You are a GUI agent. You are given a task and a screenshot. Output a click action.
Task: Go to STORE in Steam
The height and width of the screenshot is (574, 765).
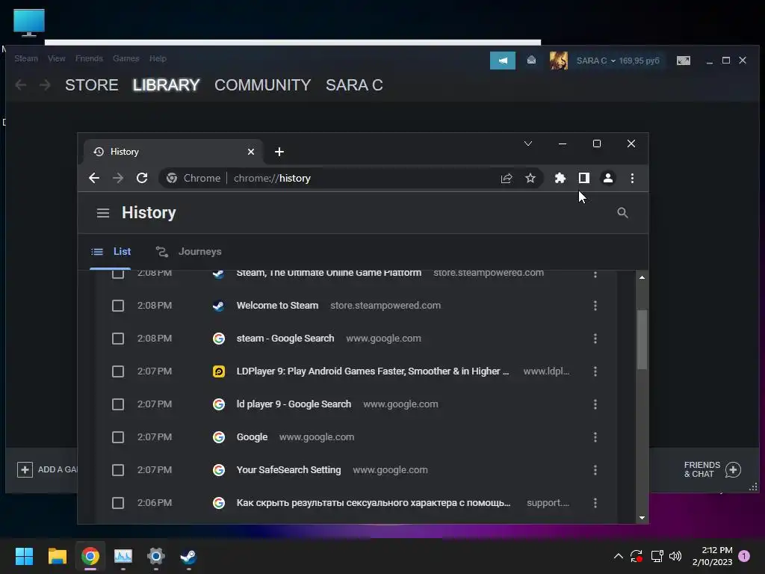[x=92, y=85]
